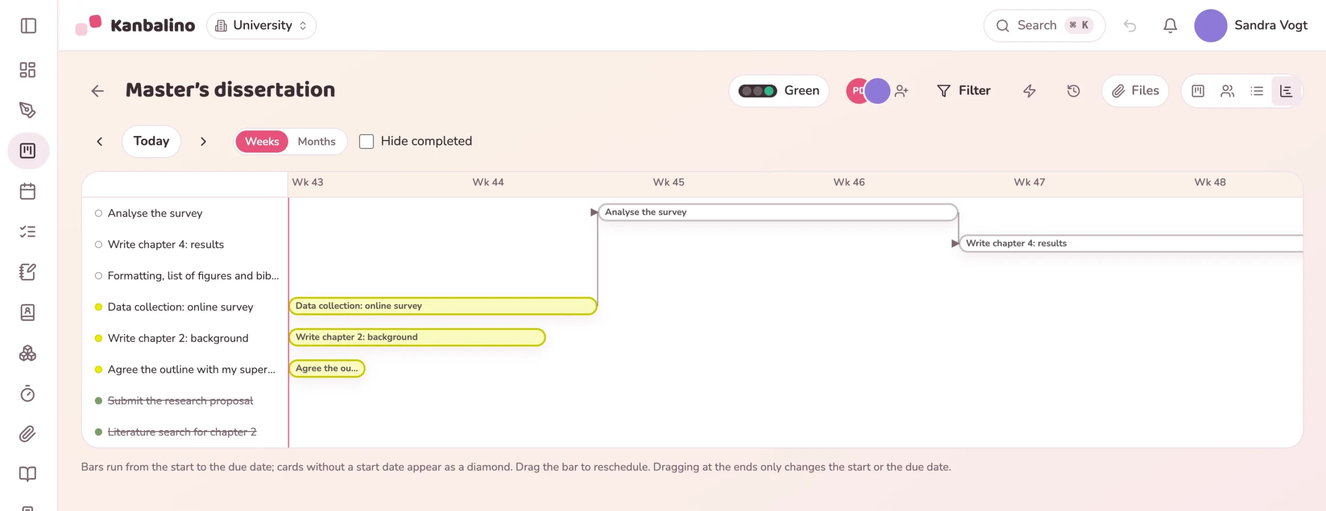The image size is (1326, 511).
Task: Go to the next week range
Action: pos(203,141)
